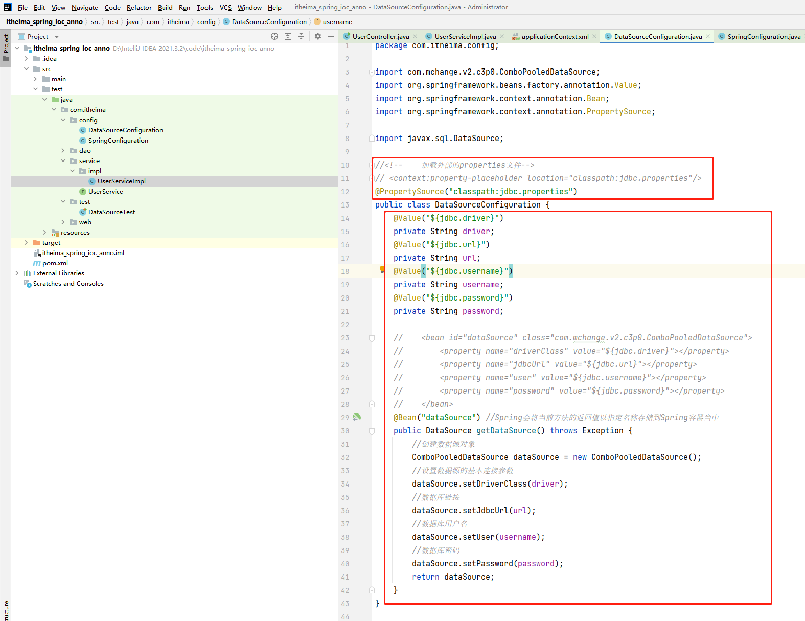
Task: Switch to SpringConfiguration.java tab
Action: 759,36
